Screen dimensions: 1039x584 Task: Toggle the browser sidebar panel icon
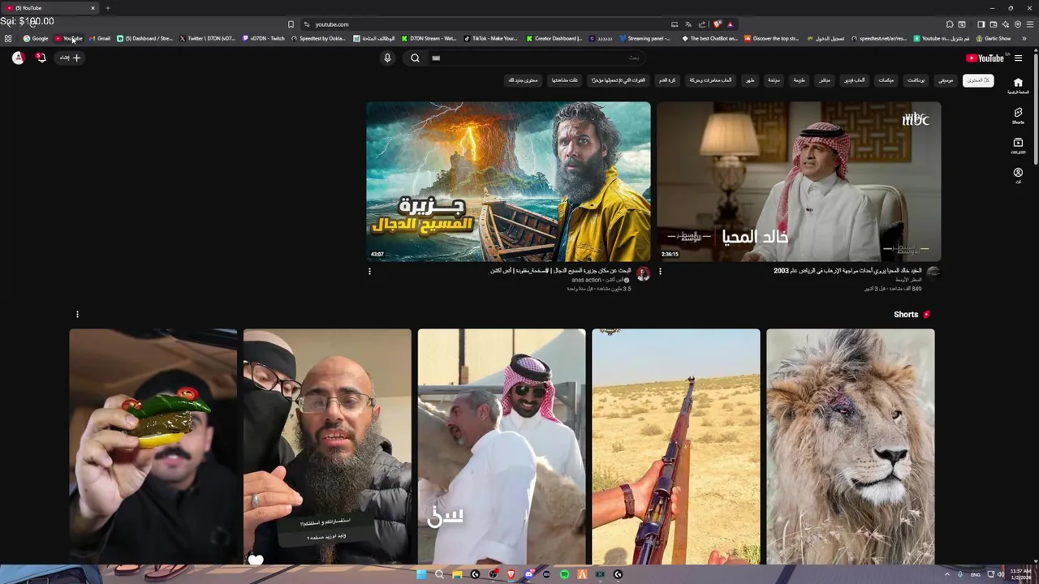point(981,24)
